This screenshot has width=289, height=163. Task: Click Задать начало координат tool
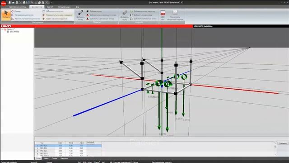pyautogui.click(x=55, y=19)
